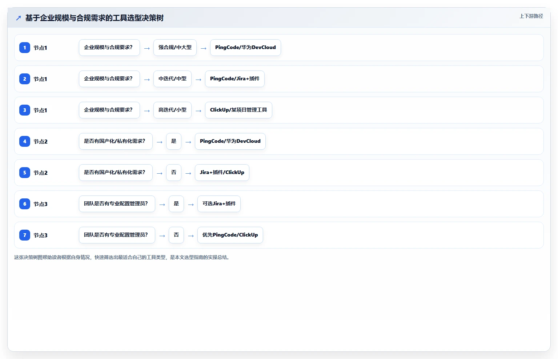
Task: Click 团队是否有专业配置管理员? box in row 6
Action: click(x=117, y=204)
